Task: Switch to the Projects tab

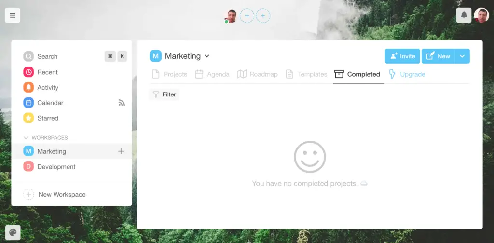Action: [x=169, y=74]
